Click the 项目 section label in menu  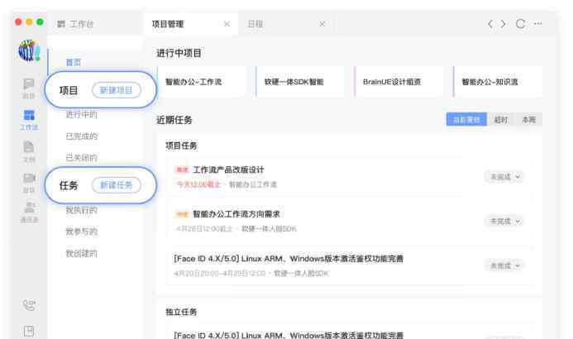tap(69, 91)
